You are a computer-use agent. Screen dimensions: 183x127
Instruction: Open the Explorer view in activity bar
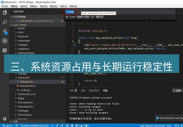click(5, 13)
